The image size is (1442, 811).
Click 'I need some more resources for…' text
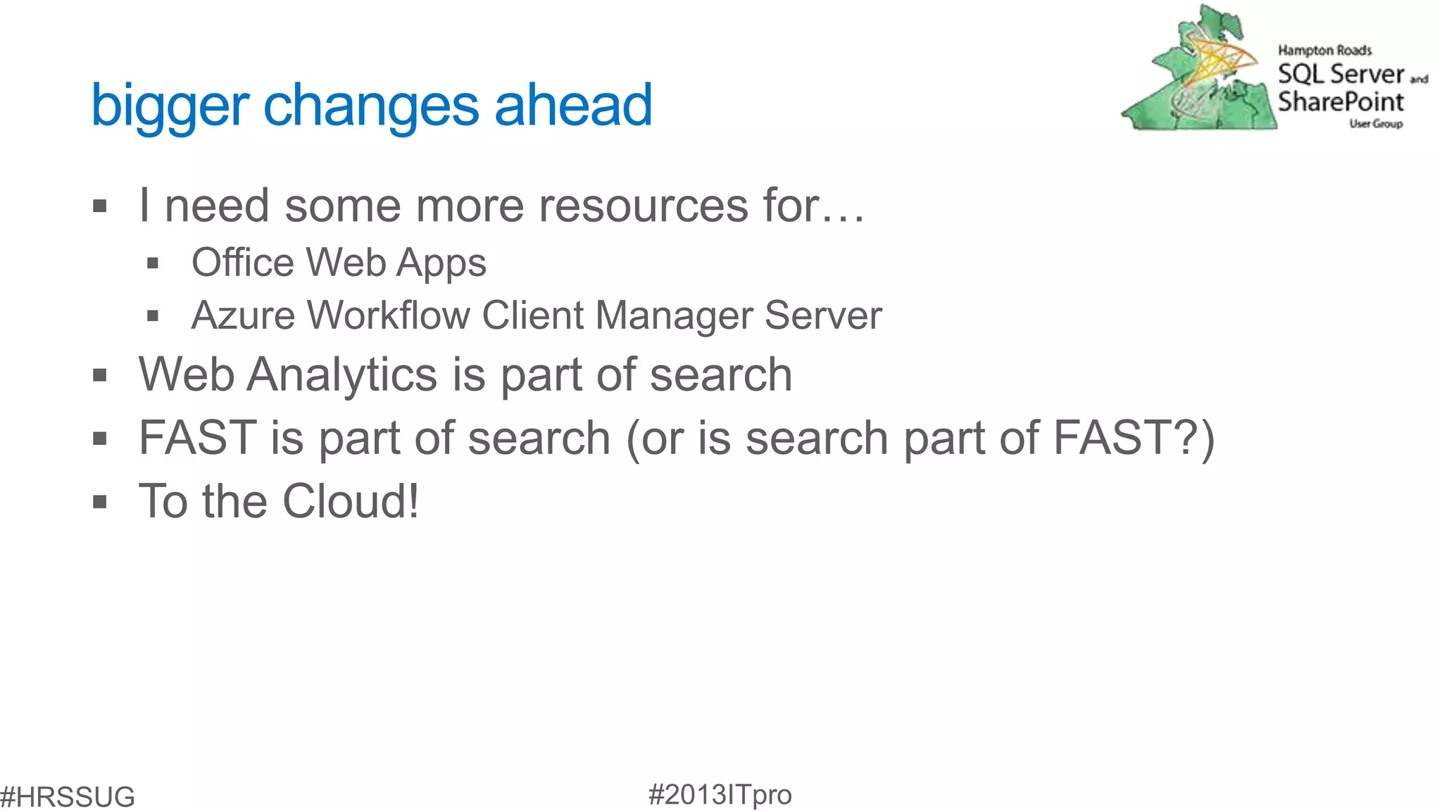tap(501, 206)
